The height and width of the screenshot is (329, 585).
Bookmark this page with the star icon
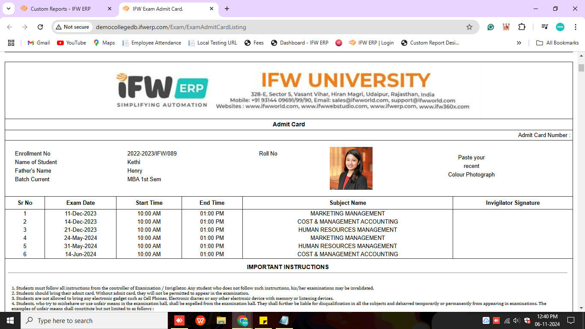point(469,27)
